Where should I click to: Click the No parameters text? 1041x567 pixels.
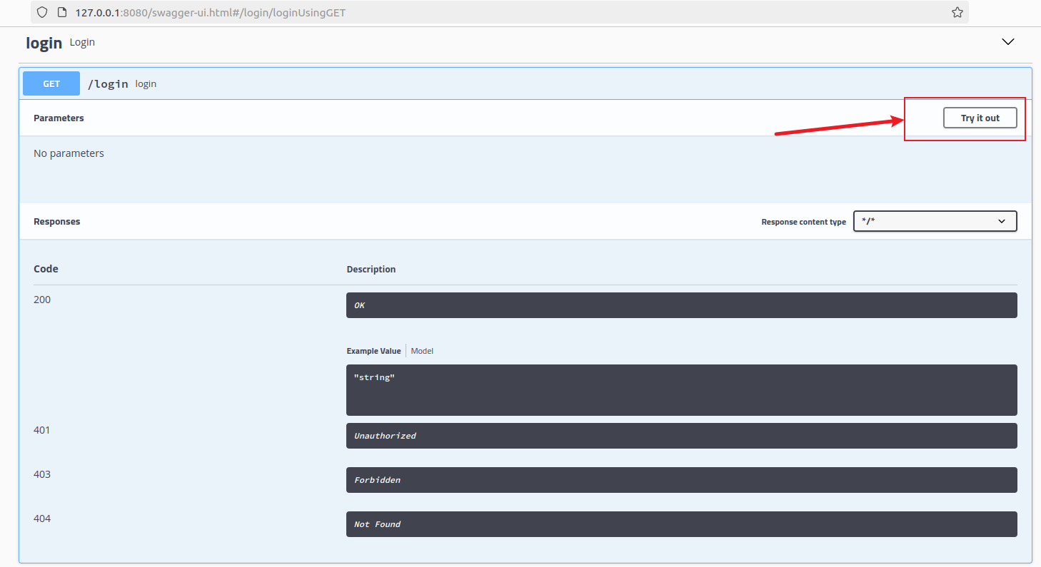[69, 153]
